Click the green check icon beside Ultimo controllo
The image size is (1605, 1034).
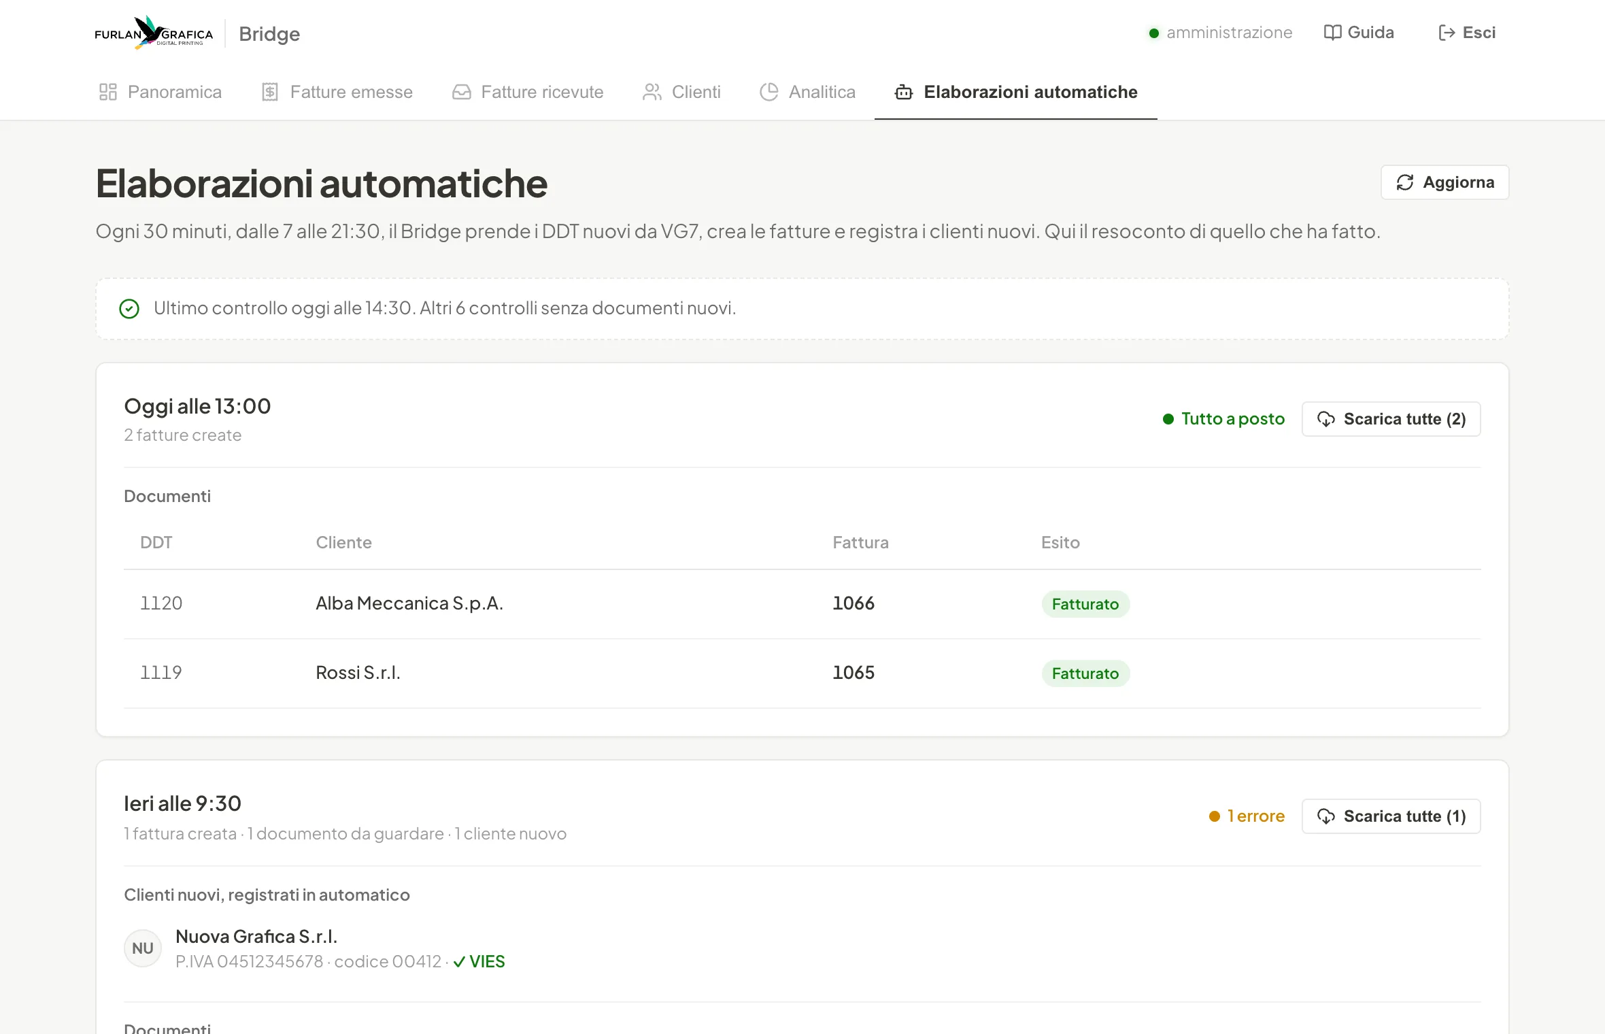click(129, 309)
